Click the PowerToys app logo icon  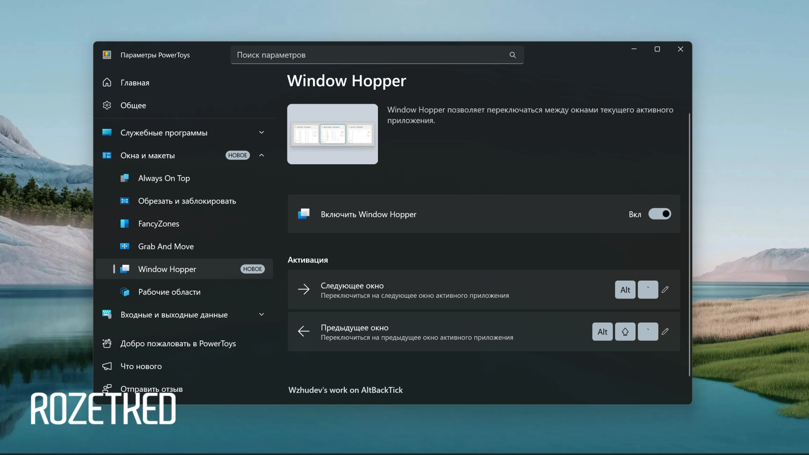point(107,55)
